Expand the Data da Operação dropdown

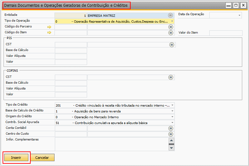pyautogui.click(x=239, y=16)
